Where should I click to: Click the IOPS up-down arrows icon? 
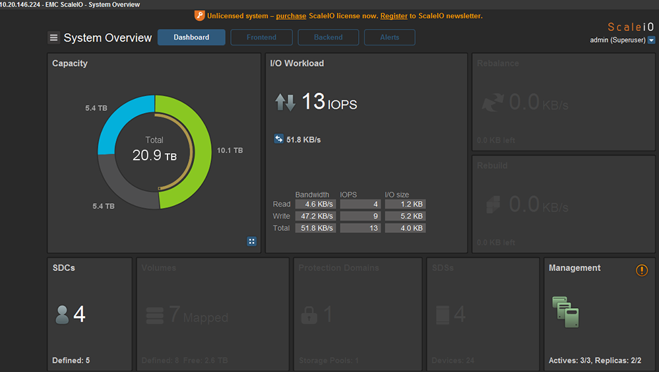pyautogui.click(x=285, y=102)
